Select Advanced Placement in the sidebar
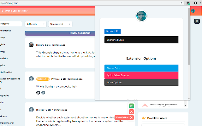Image resolution: width=202 pixels, height=126 pixels. (10, 80)
